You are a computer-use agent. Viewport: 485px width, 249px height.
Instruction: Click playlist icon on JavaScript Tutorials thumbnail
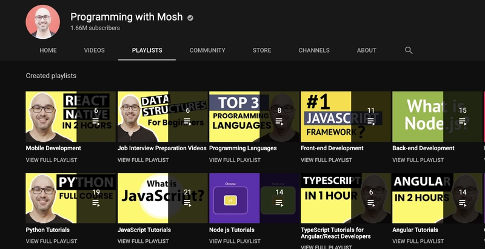187,203
